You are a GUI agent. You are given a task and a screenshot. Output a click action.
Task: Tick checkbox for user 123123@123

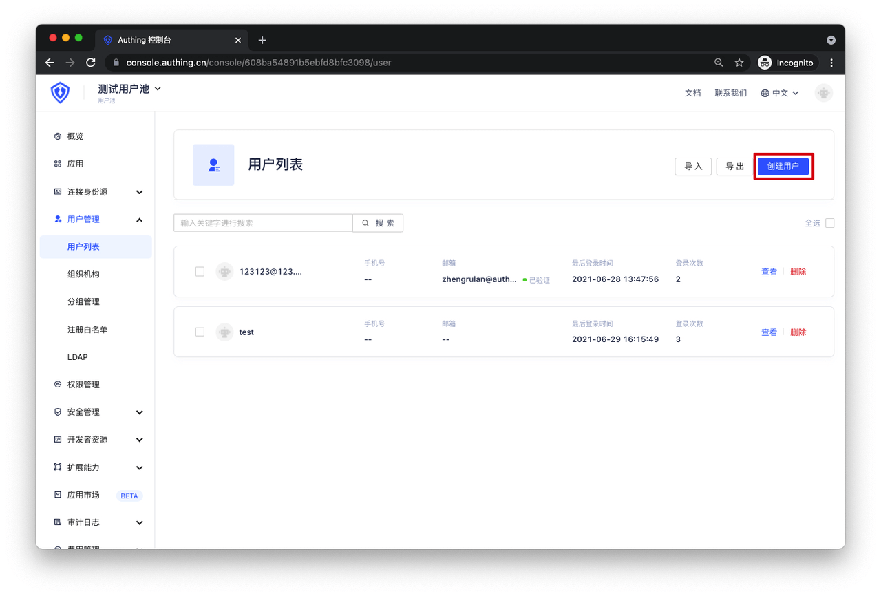tap(200, 272)
